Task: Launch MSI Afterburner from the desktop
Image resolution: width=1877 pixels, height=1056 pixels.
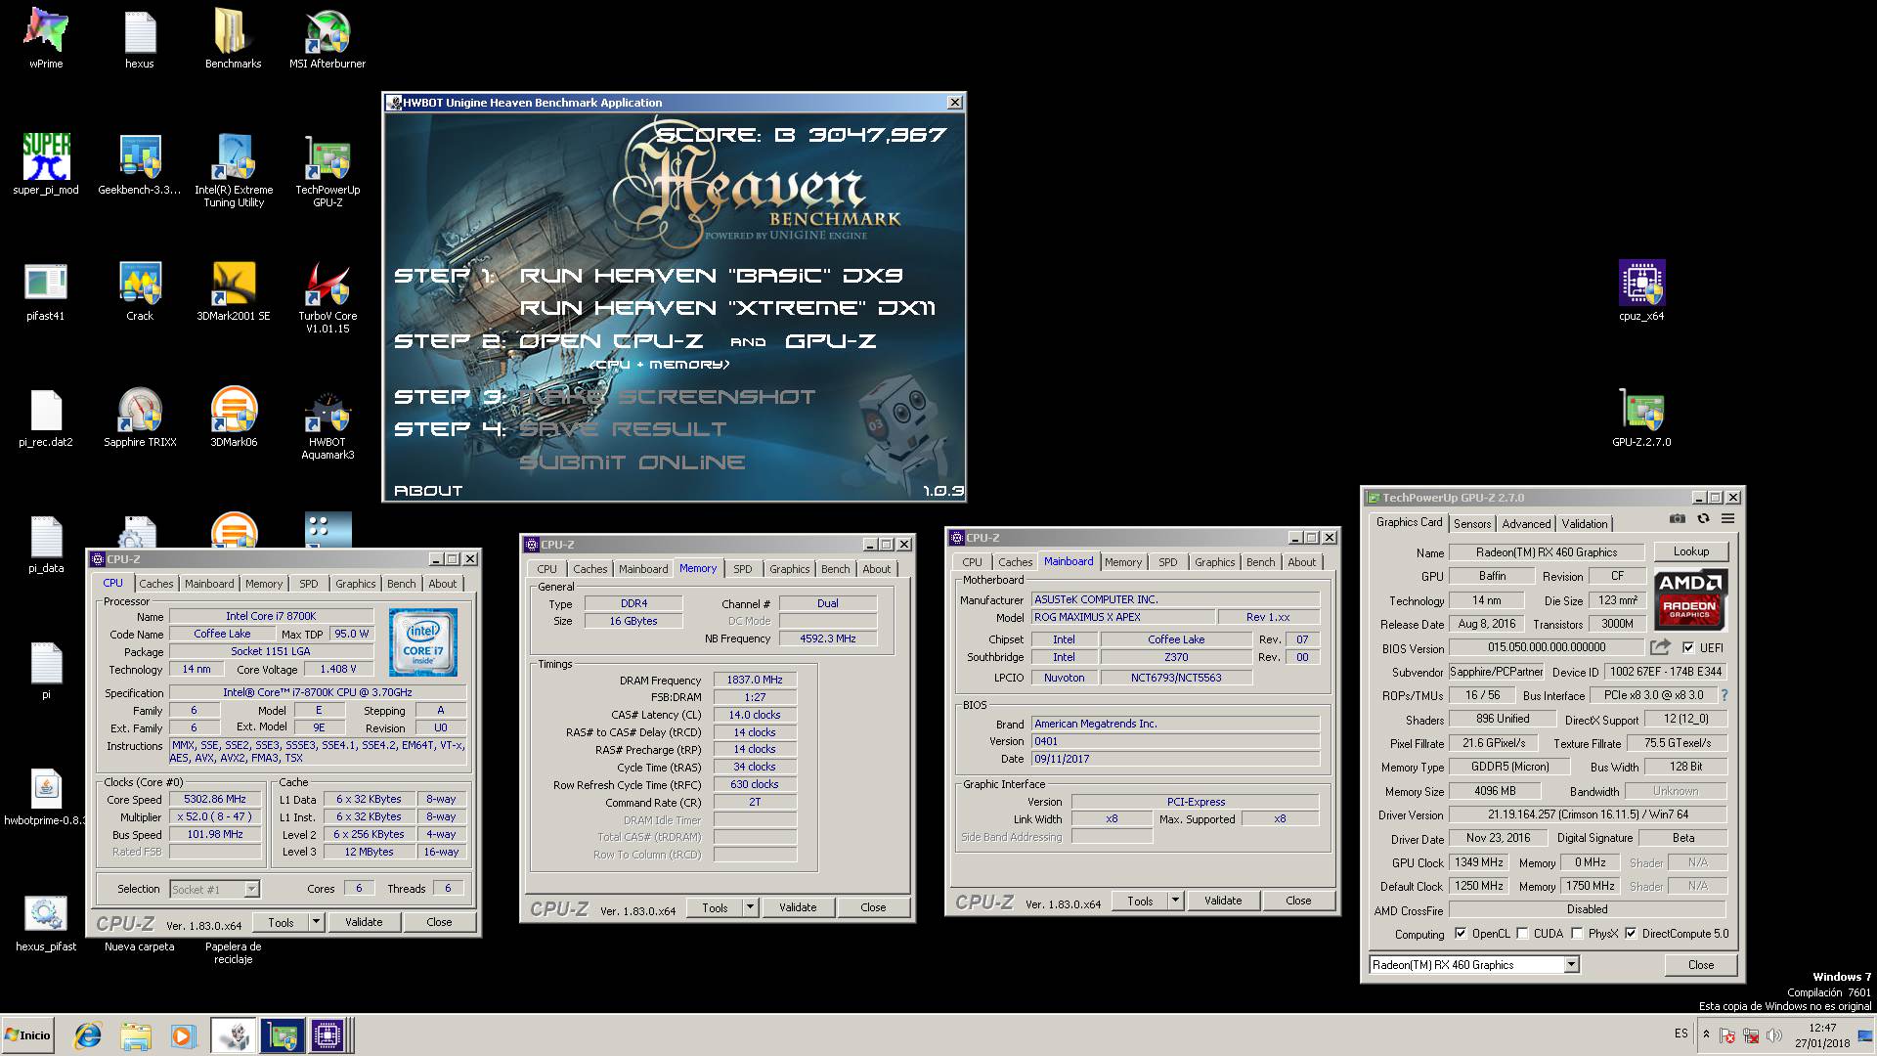Action: tap(327, 39)
